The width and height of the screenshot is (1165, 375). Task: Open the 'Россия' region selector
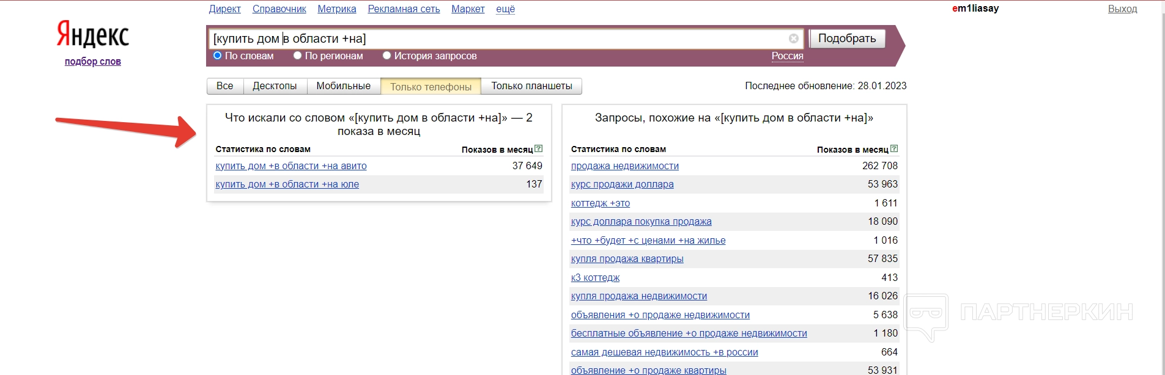point(787,56)
